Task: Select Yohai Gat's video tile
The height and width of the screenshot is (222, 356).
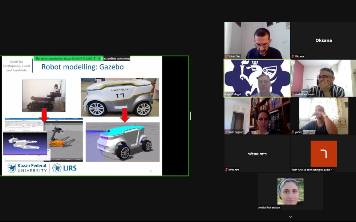Action: click(257, 40)
